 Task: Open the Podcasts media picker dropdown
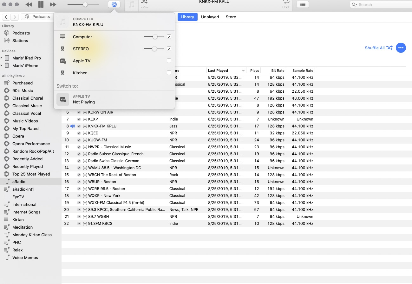pyautogui.click(x=37, y=17)
